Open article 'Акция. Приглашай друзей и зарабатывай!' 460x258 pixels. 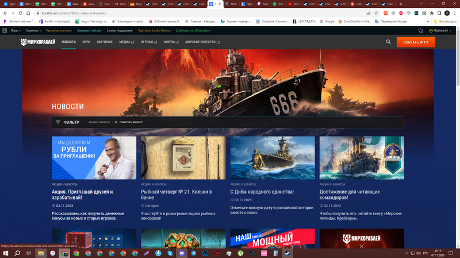click(x=82, y=194)
